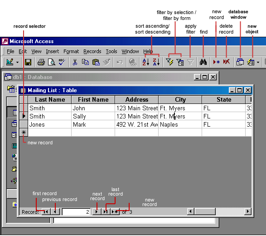Open the Format menu

click(71, 51)
